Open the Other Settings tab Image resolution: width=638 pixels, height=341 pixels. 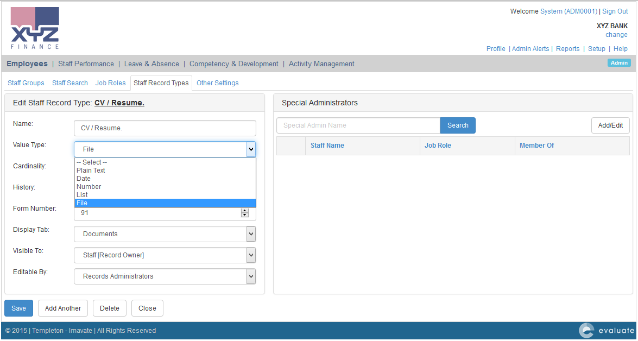[217, 83]
